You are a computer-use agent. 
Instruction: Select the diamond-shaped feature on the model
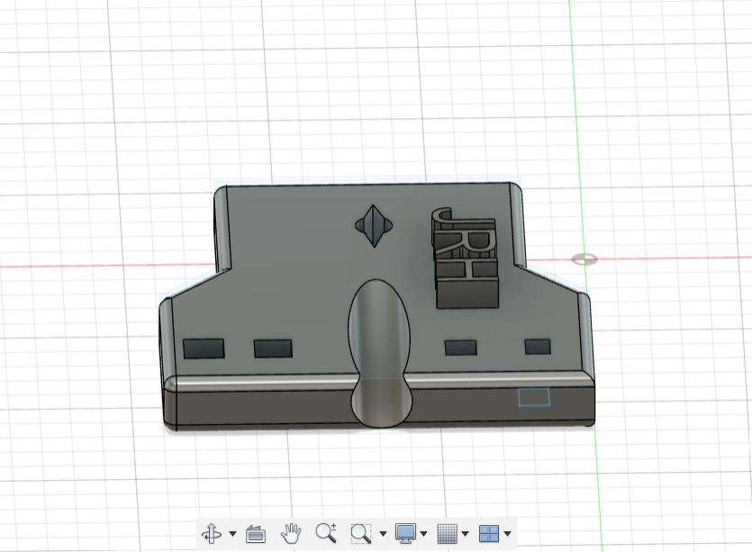click(x=374, y=226)
